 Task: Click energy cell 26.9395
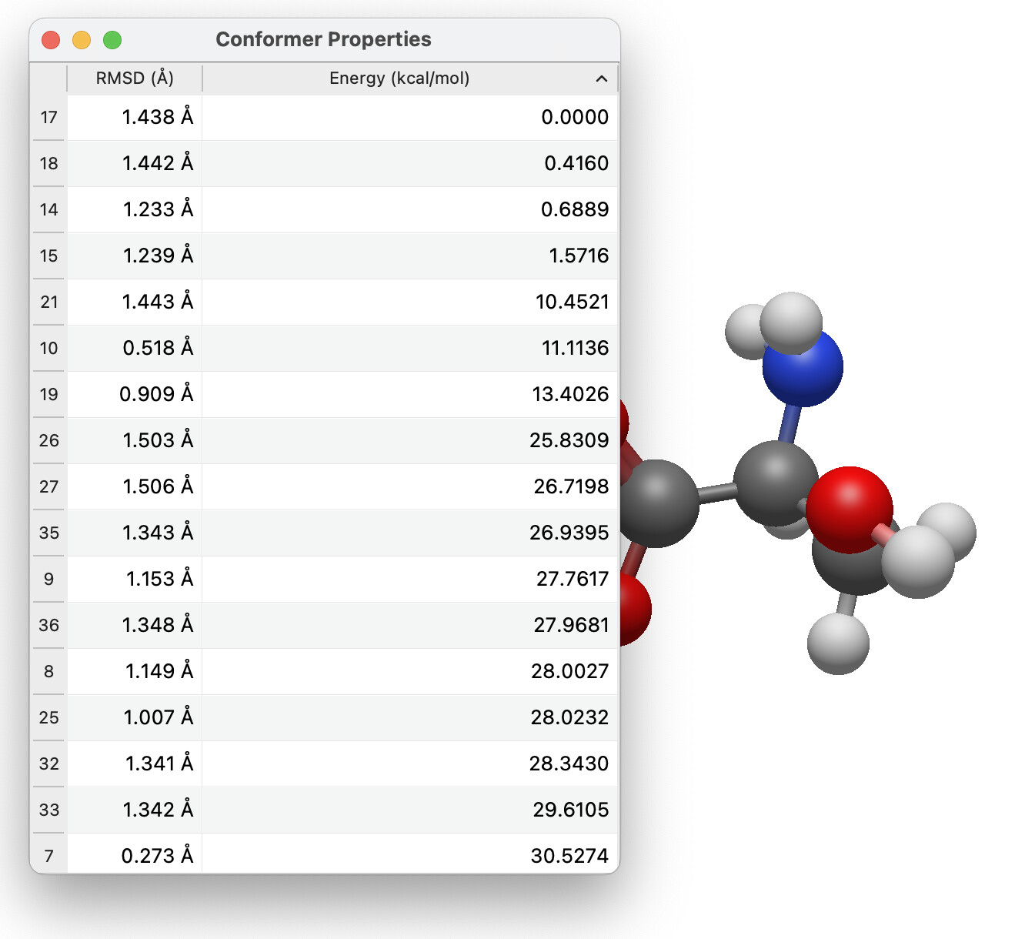coord(410,533)
